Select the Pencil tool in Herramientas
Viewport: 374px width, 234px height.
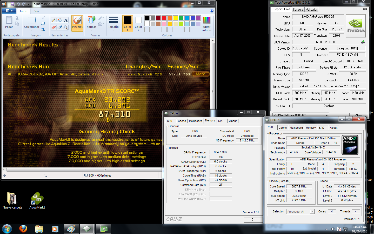point(54,20)
